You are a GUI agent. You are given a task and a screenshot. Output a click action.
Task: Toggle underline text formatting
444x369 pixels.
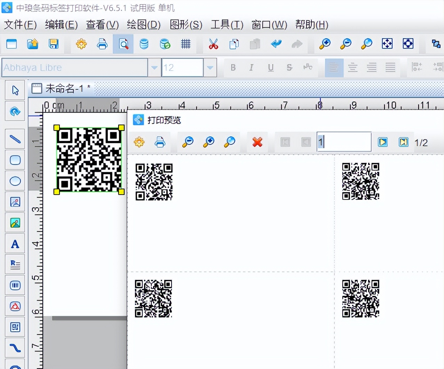[271, 68]
